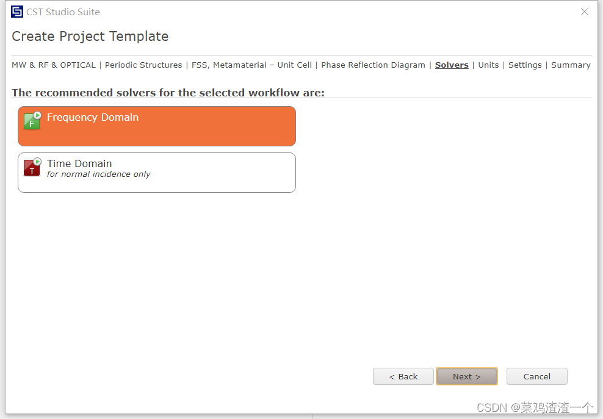The image size is (603, 419).
Task: Close the Create Project Template dialog
Action: point(585,12)
